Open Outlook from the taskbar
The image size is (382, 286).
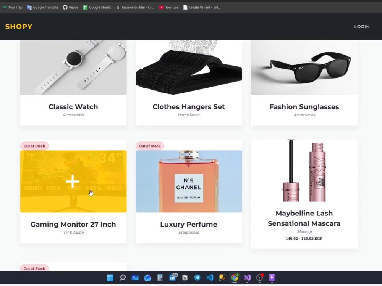147,278
